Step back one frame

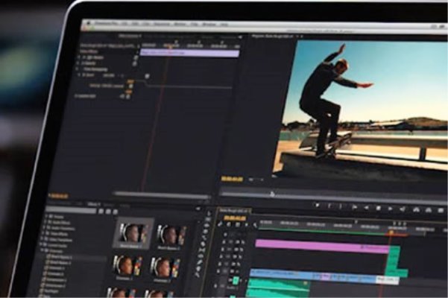366,208
